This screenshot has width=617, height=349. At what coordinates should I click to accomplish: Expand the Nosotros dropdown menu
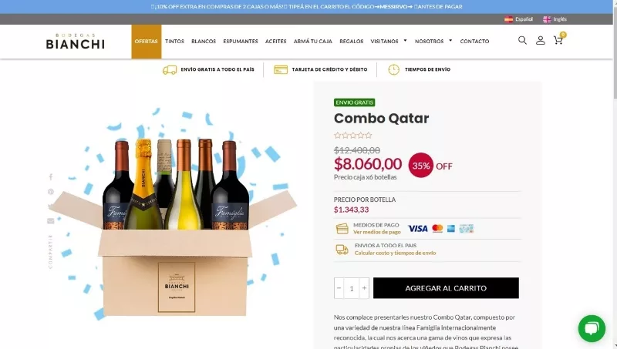(x=433, y=42)
